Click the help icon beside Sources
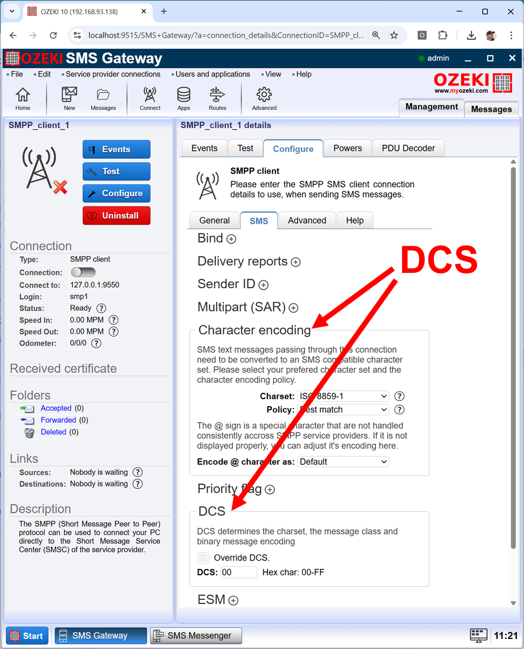This screenshot has height=649, width=524. pos(138,472)
